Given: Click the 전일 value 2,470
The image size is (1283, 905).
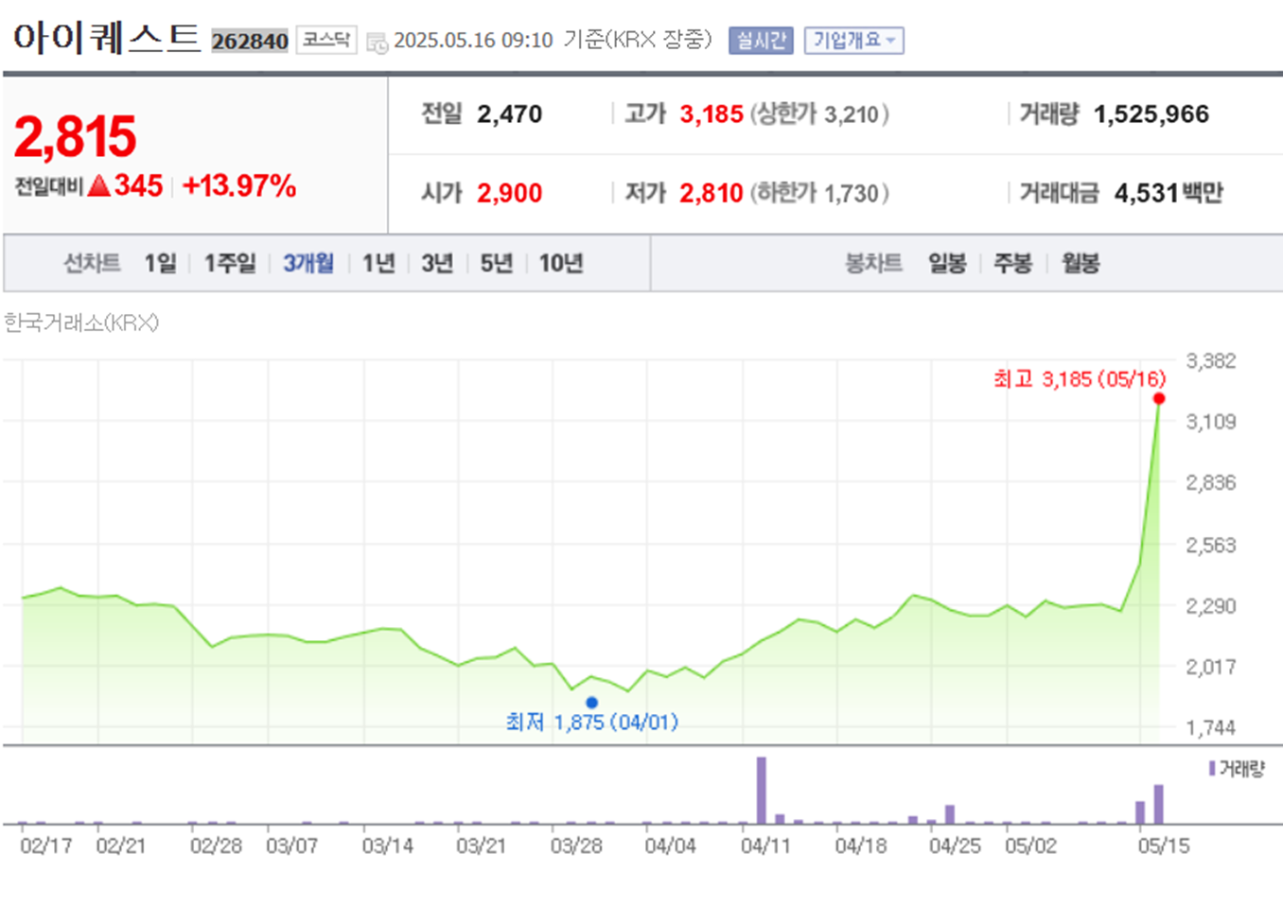Looking at the screenshot, I should [x=510, y=114].
